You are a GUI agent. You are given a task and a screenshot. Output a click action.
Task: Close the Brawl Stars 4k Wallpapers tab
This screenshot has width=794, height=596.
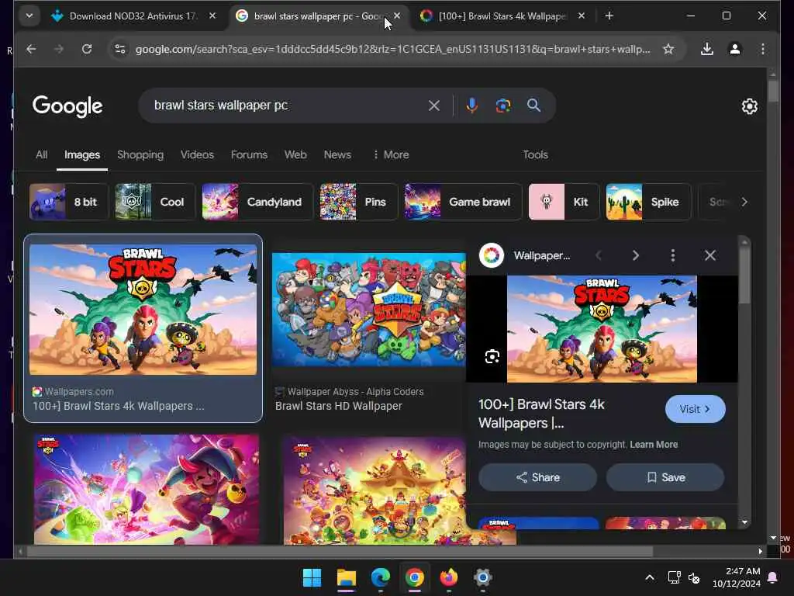click(582, 16)
